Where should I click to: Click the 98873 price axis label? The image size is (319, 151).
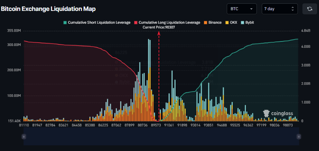pyautogui.click(x=287, y=125)
